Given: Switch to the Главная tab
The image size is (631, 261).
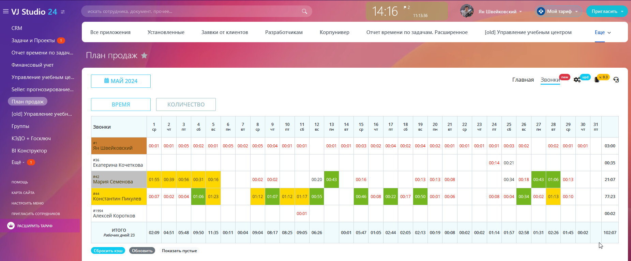Looking at the screenshot, I should pyautogui.click(x=523, y=80).
